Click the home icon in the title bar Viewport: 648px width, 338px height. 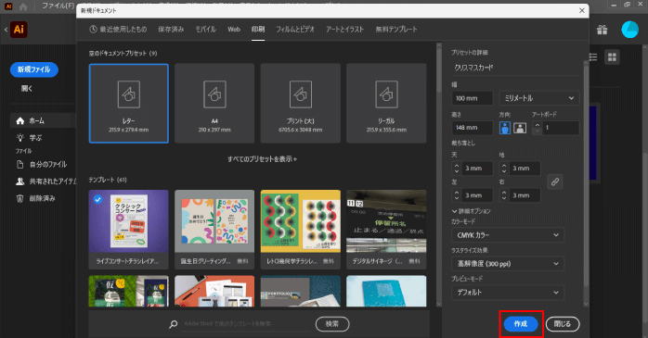[x=23, y=6]
